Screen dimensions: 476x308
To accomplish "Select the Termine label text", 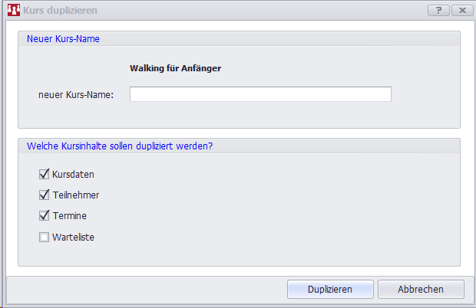I will pos(70,216).
